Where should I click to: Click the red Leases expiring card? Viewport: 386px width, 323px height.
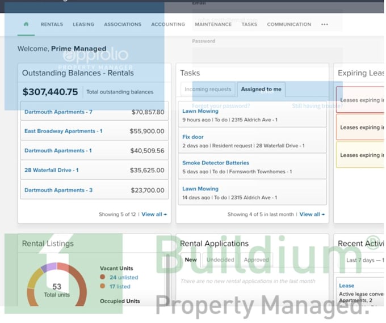(360, 100)
